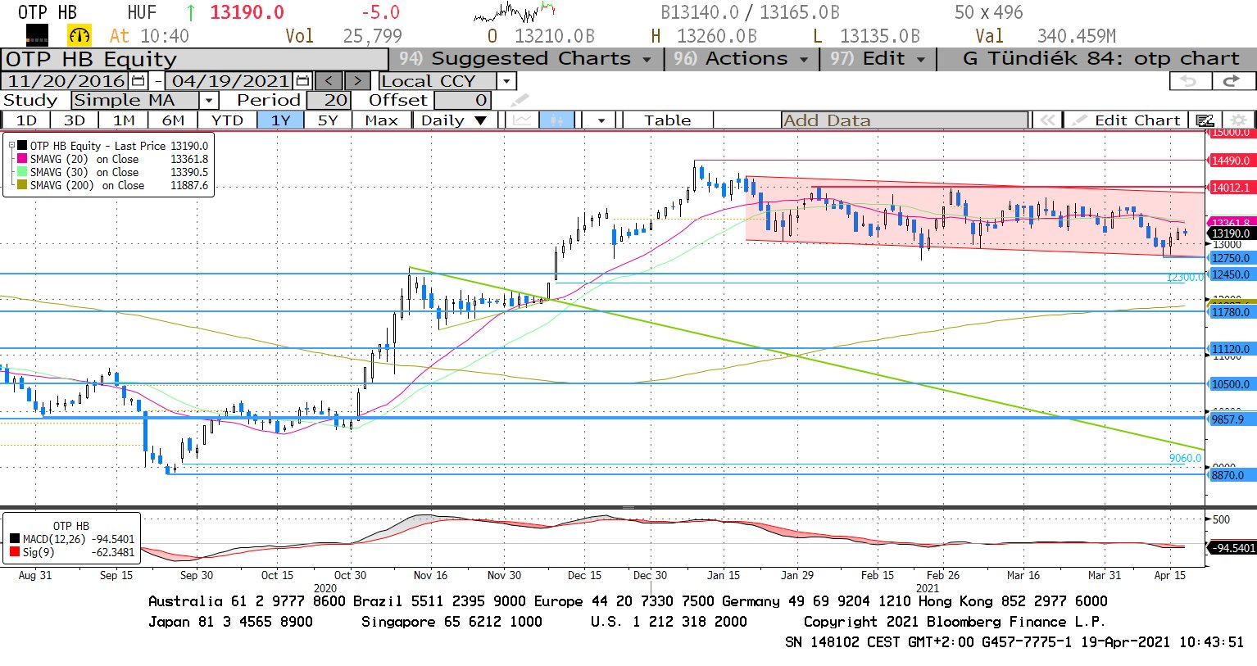Click the 11780.0 price level label
This screenshot has width=1257, height=666.
1231,312
